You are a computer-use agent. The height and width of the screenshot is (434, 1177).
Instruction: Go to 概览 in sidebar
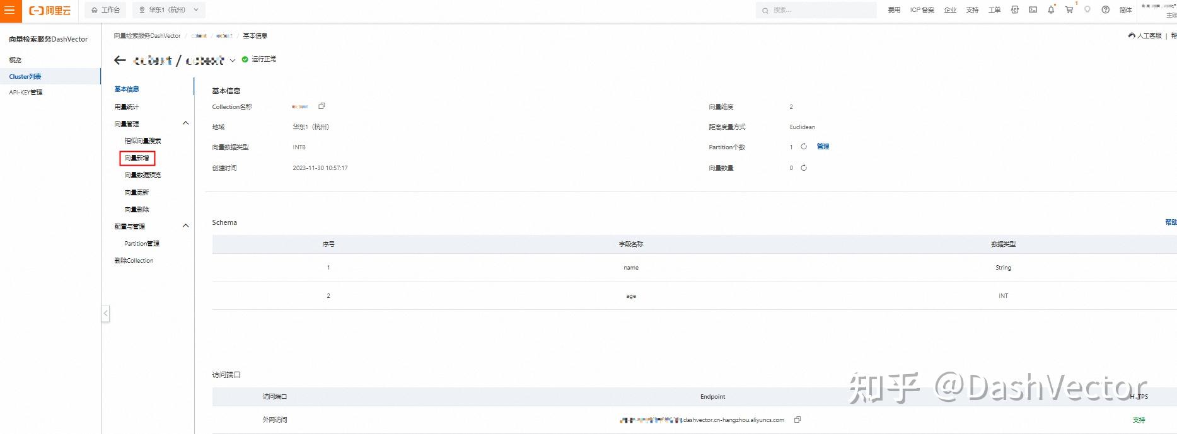15,60
